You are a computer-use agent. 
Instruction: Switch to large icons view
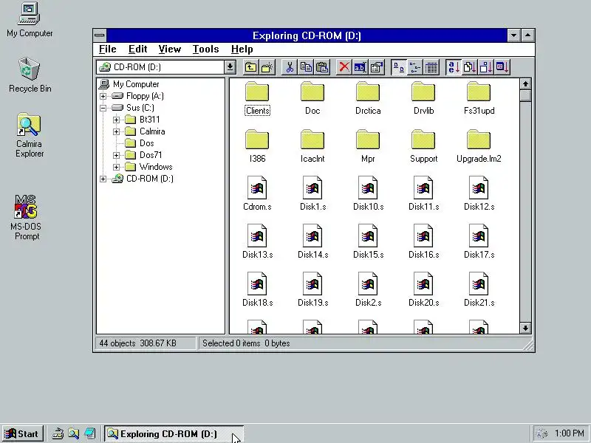pos(399,67)
